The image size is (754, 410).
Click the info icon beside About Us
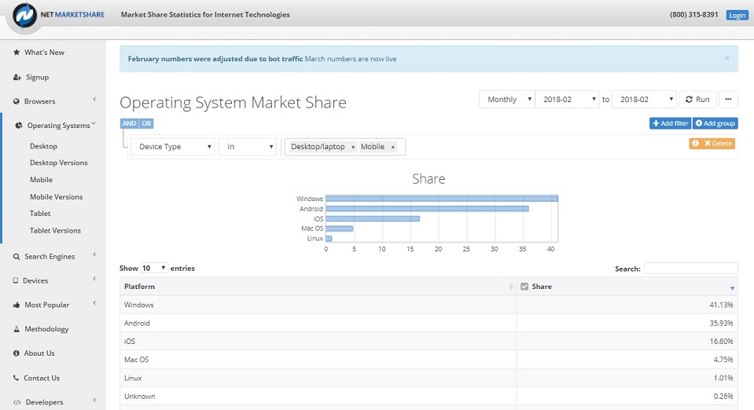pyautogui.click(x=17, y=353)
